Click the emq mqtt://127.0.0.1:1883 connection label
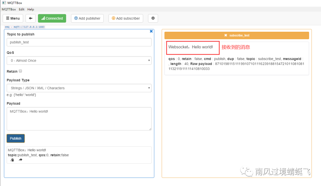 click(25, 27)
